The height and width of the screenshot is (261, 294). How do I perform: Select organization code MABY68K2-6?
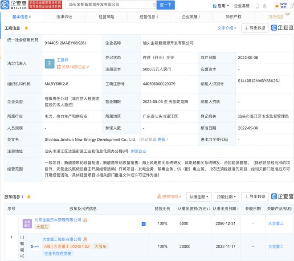click(57, 84)
